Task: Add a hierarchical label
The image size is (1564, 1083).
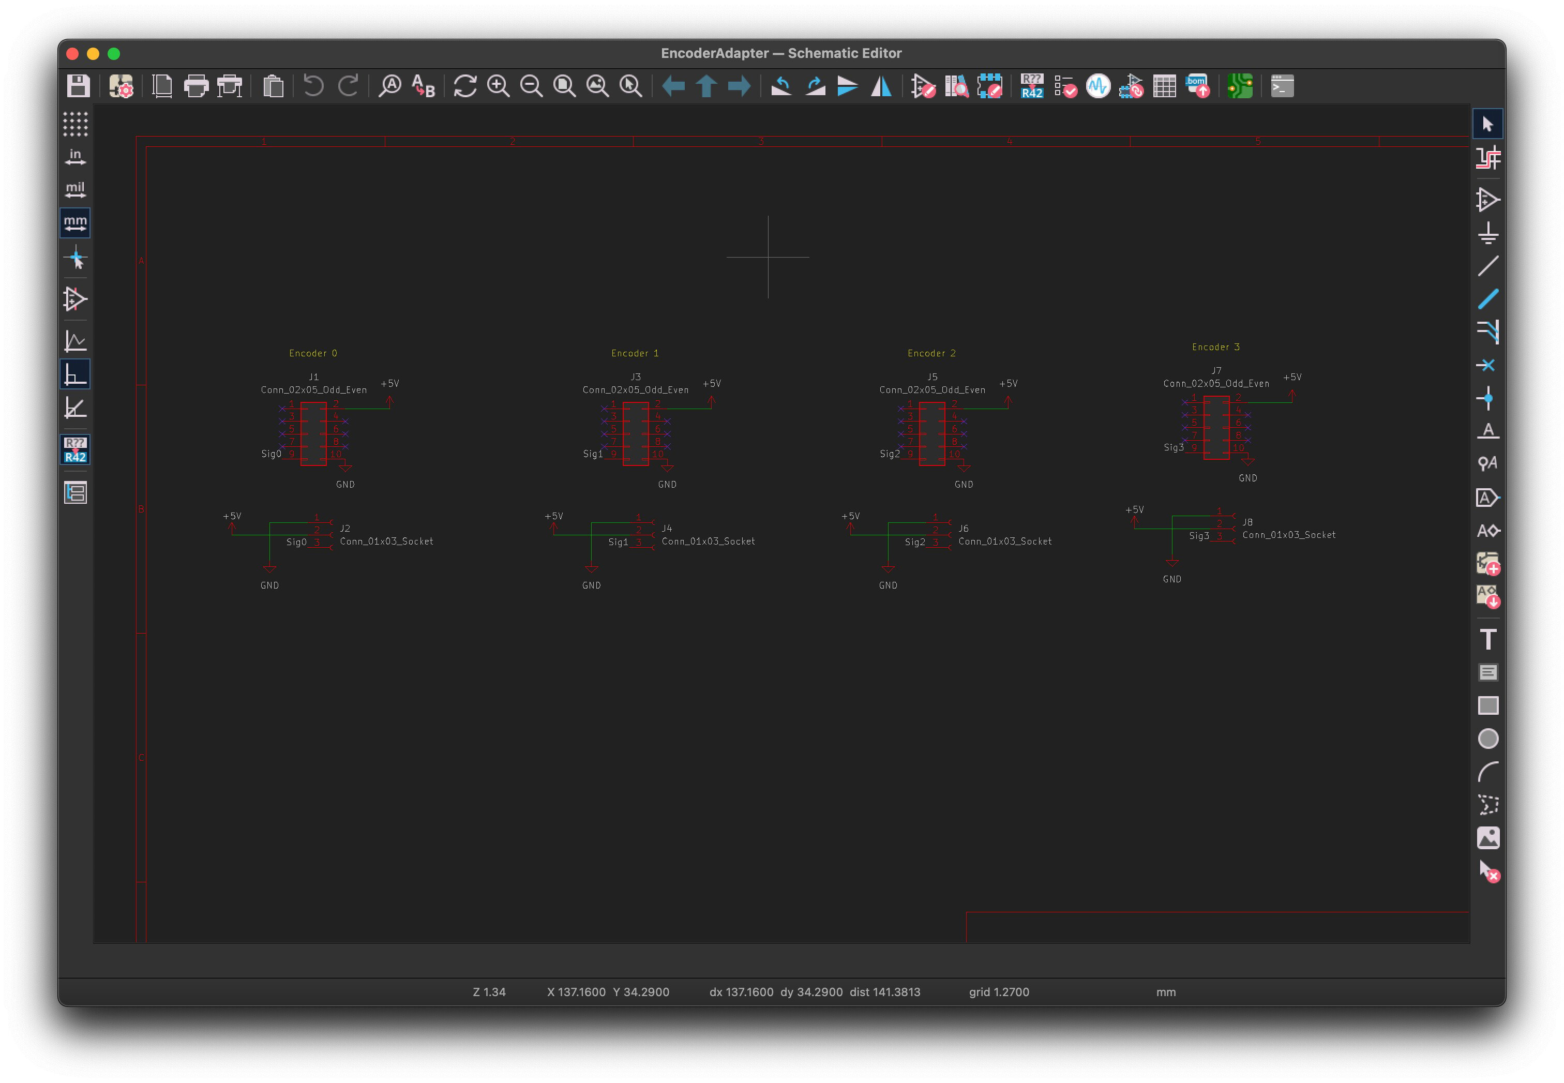Action: 1488,531
